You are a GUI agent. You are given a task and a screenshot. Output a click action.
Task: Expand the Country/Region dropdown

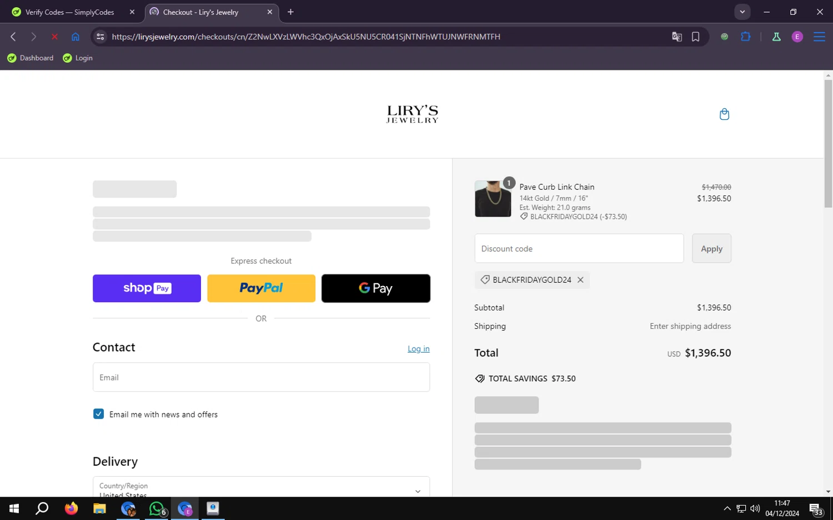pos(261,488)
